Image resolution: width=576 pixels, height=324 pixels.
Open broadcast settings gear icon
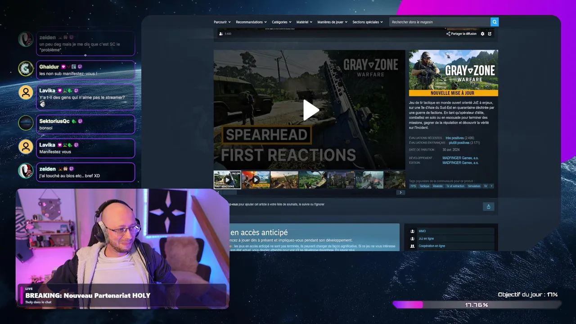482,34
